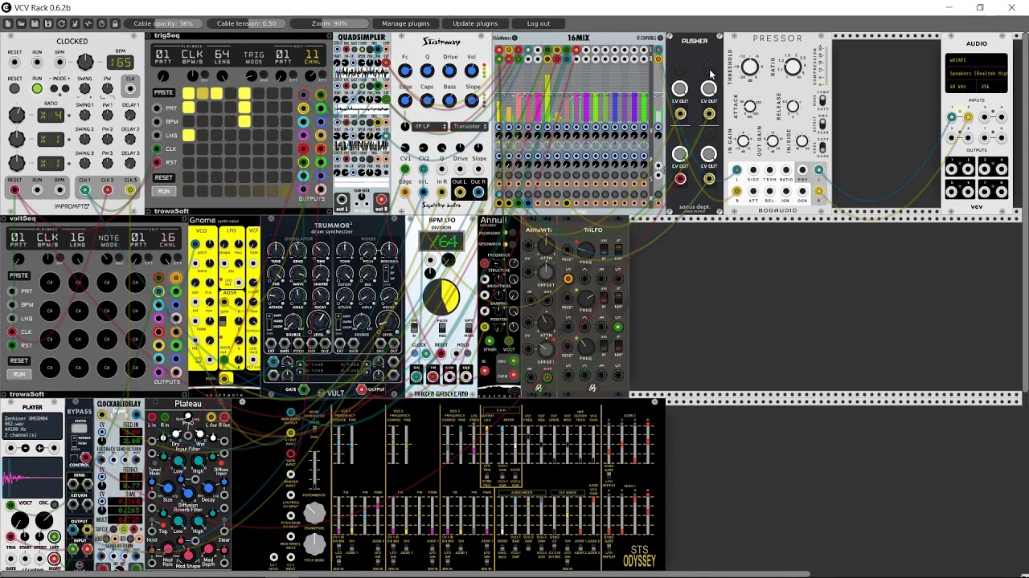The width and height of the screenshot is (1029, 578).
Task: Click the THRESHOLD knob on Pressor
Action: click(749, 67)
